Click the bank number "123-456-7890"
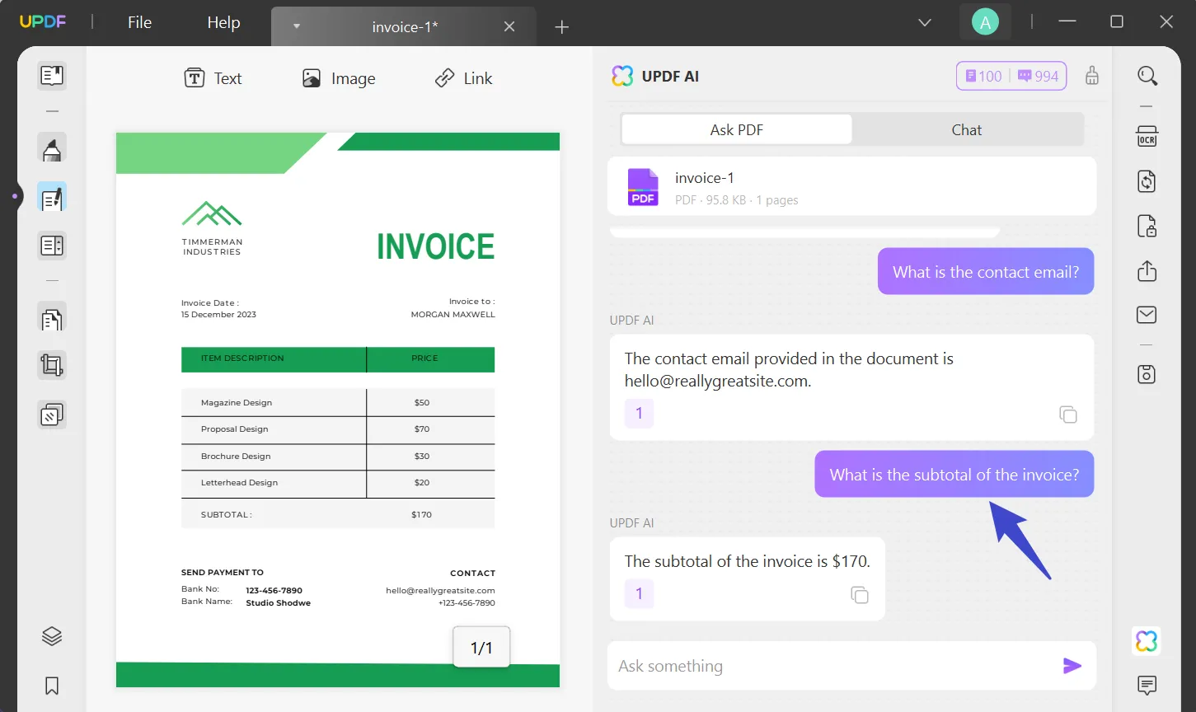The width and height of the screenshot is (1196, 712). (274, 591)
